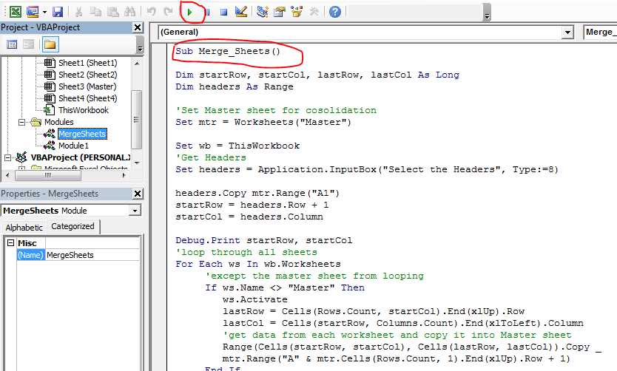The width and height of the screenshot is (617, 371).
Task: Open Project Explorer from toolbar
Action: click(x=262, y=12)
